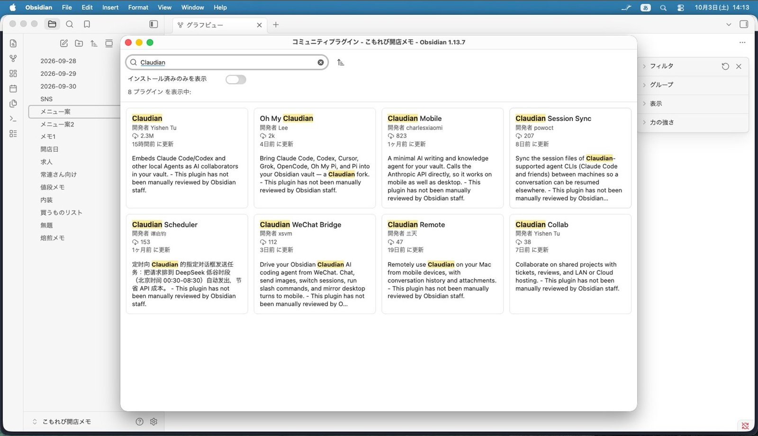The image size is (758, 436).
Task: Add a new tab with plus button
Action: (276, 25)
